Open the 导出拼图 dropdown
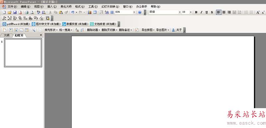 pos(148,30)
